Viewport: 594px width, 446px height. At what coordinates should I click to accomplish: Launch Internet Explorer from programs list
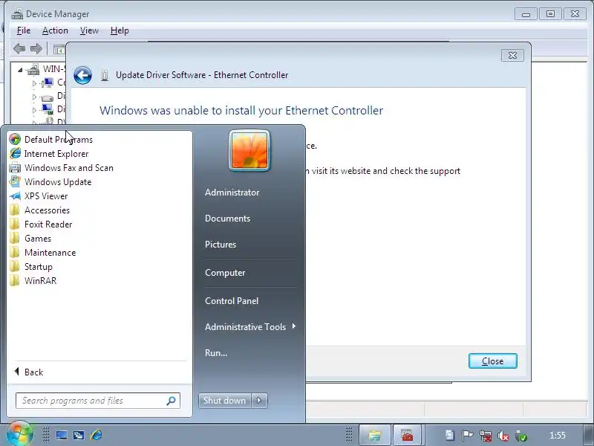click(56, 154)
